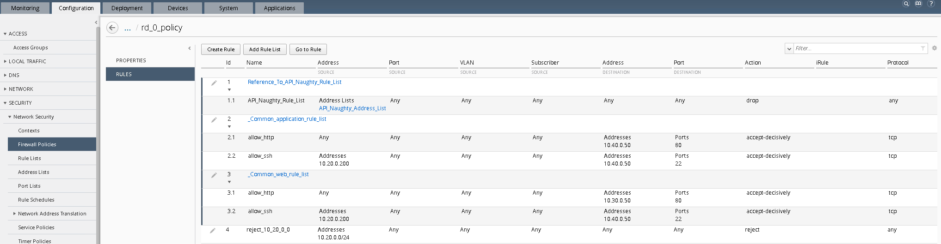Click the back arrow beside rd_0_policy
This screenshot has height=244, width=941.
point(112,28)
